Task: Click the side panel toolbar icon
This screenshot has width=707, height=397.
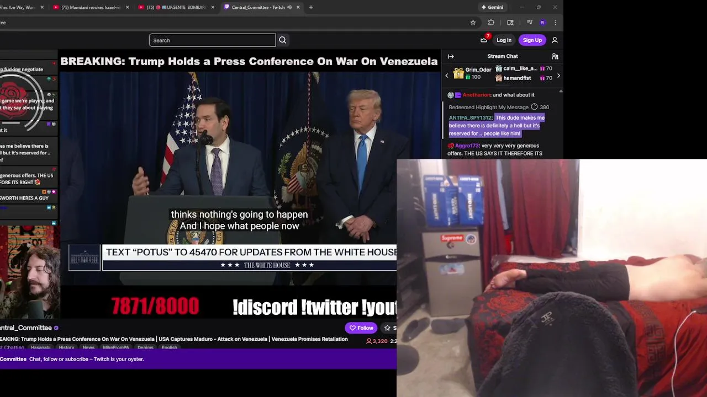Action: [510, 23]
